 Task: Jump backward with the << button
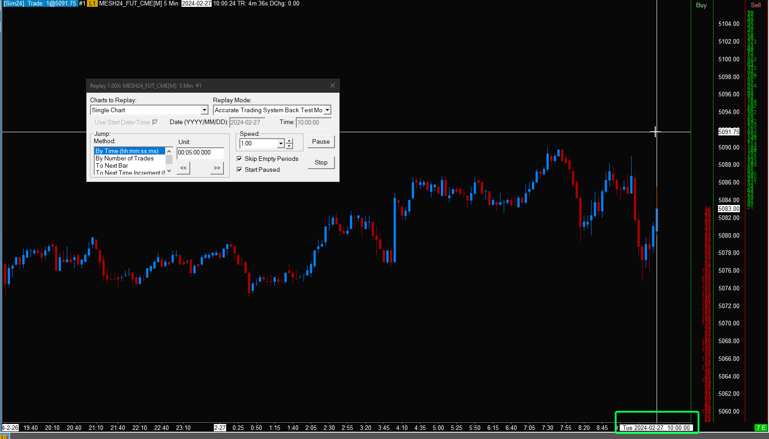coord(183,168)
